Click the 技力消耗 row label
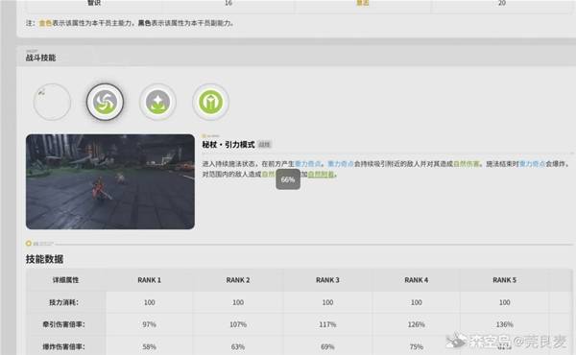The width and height of the screenshot is (576, 355). point(64,302)
